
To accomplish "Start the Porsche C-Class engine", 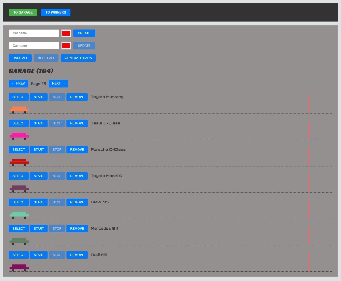I will click(39, 150).
